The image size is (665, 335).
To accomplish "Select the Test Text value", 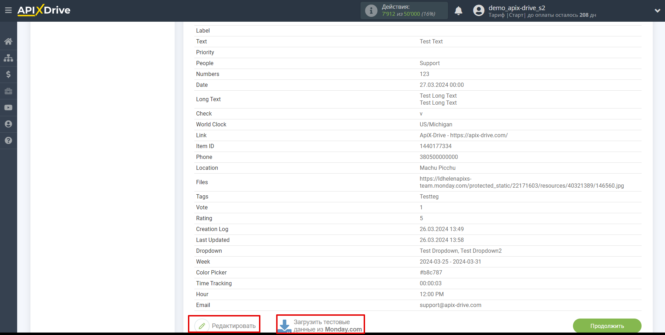I will (431, 41).
